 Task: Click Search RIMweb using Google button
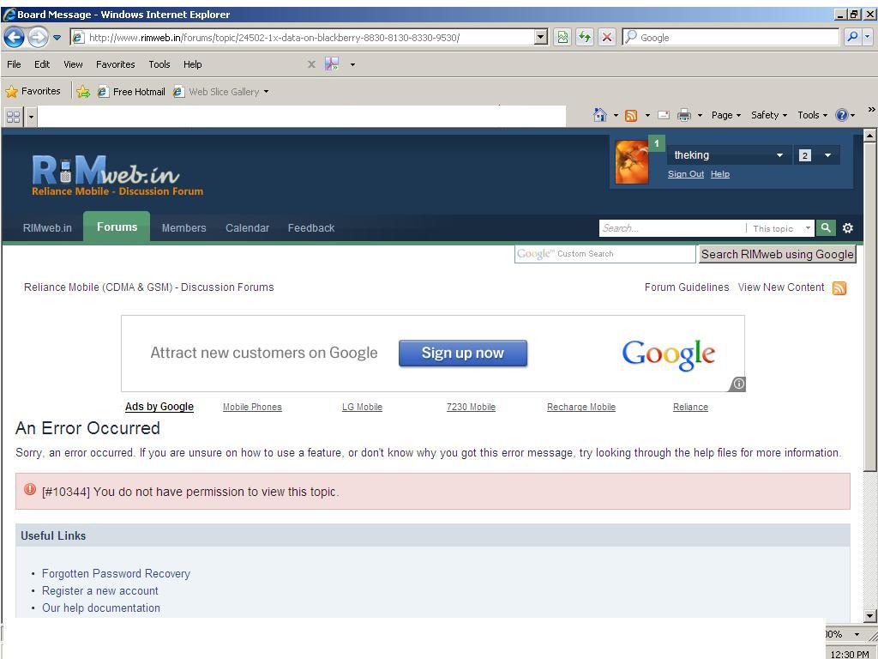pos(777,254)
